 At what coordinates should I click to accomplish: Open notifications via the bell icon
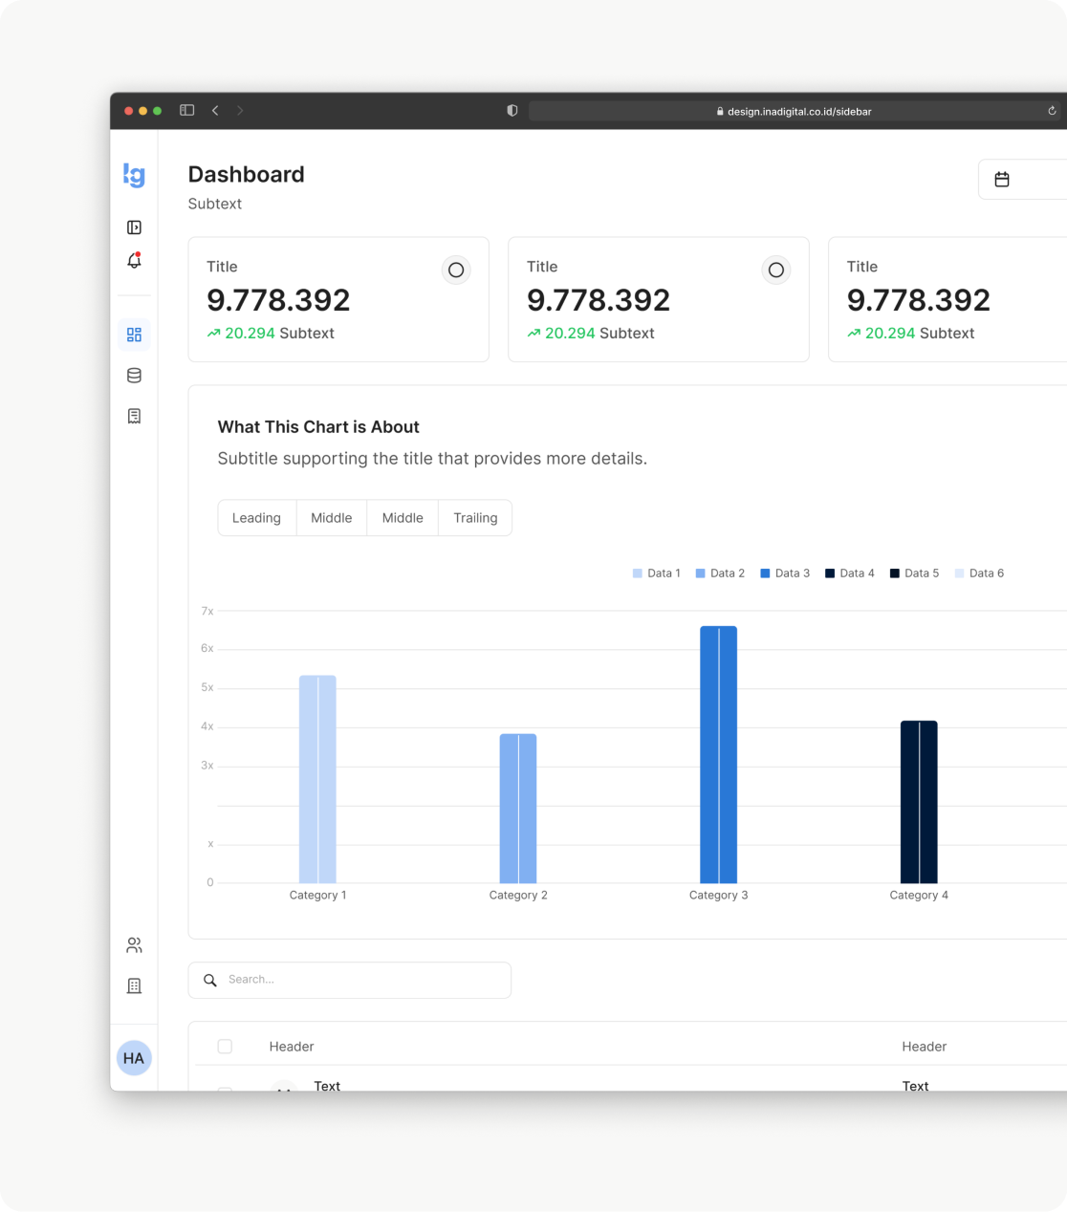134,261
